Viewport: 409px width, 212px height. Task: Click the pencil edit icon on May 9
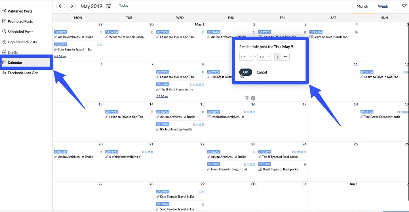pos(253,98)
